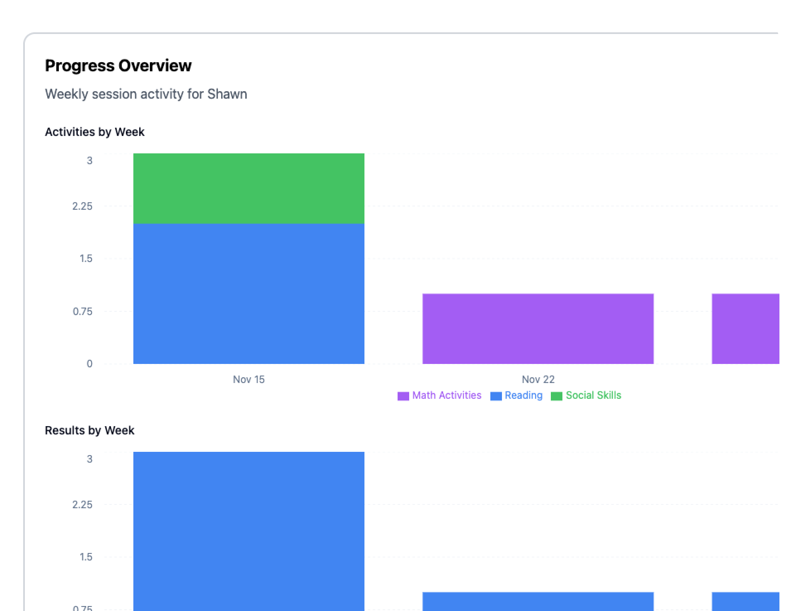
Task: Select the Nov 22 axis label
Action: pyautogui.click(x=537, y=379)
